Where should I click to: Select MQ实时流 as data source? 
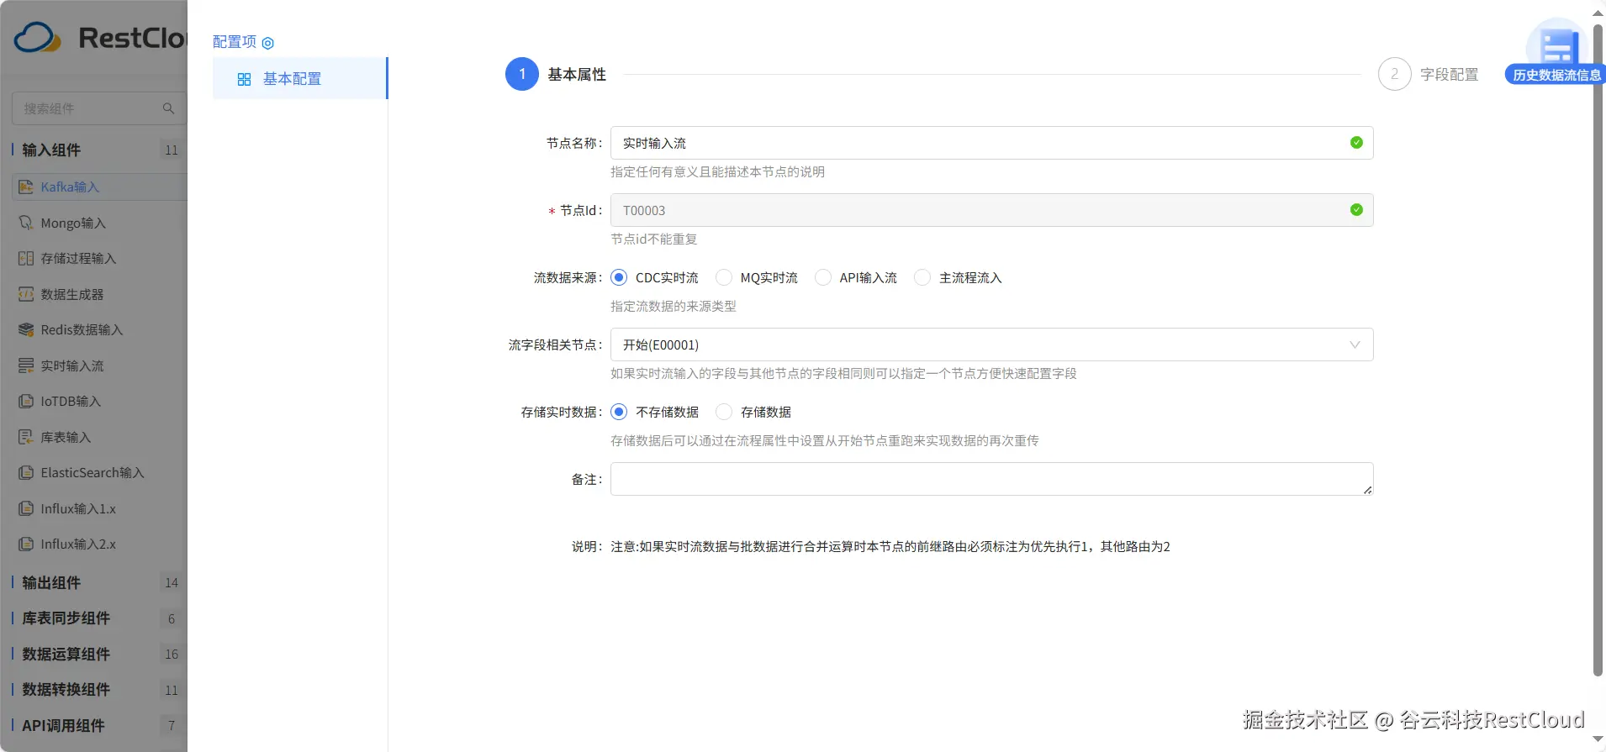(x=724, y=277)
